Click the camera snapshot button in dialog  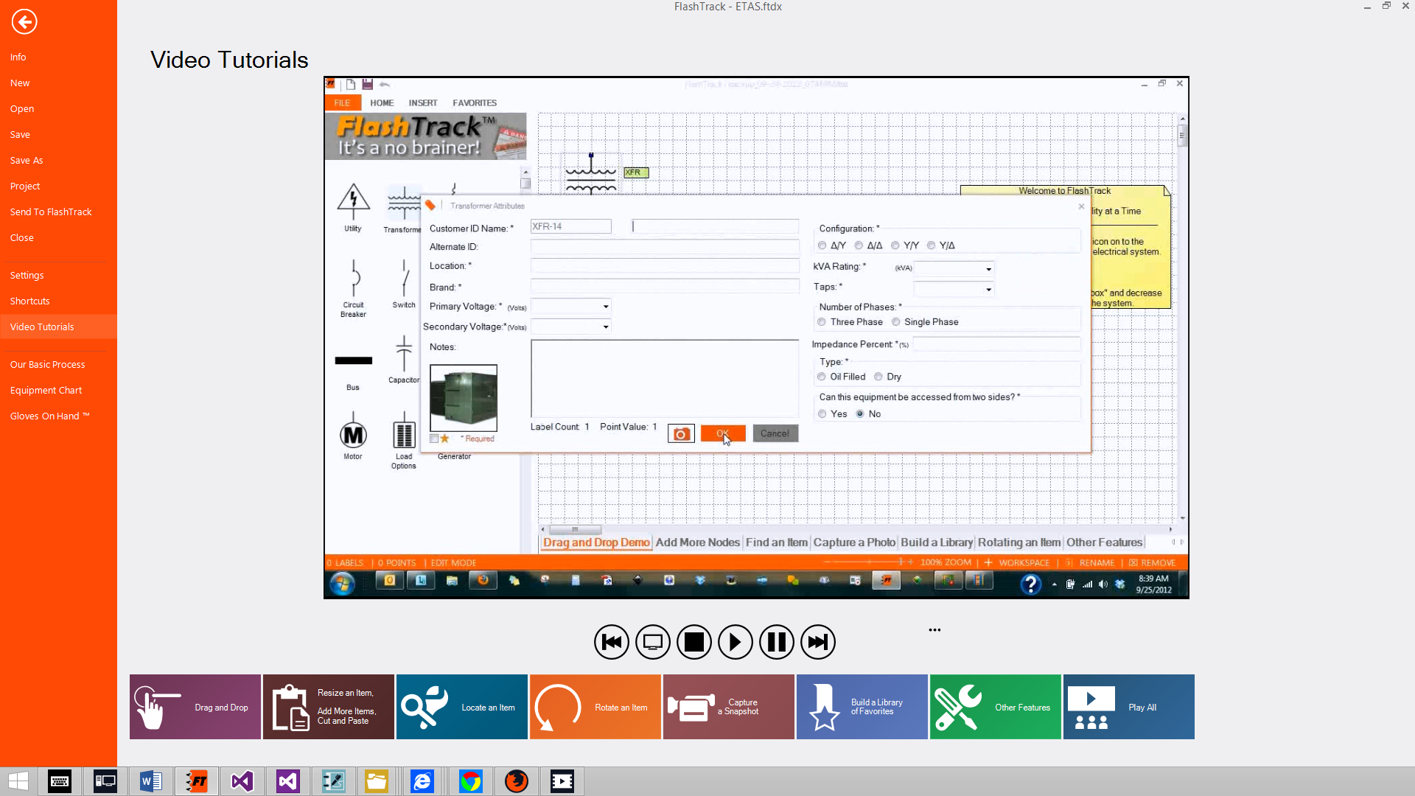coord(681,433)
